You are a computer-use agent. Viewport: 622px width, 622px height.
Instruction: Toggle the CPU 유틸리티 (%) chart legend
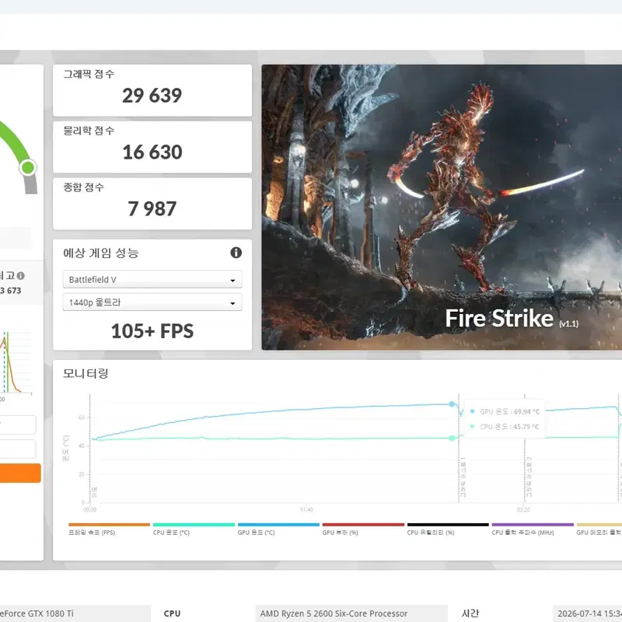coord(448,529)
